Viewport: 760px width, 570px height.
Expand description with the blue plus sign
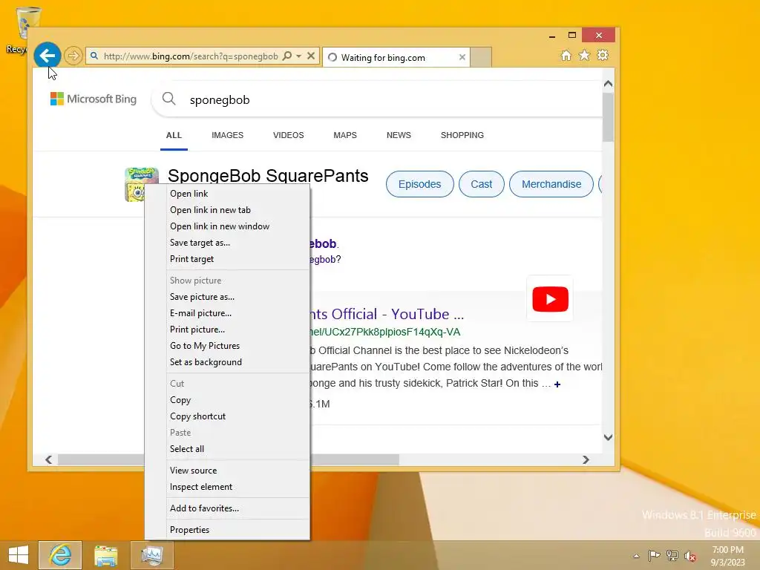[557, 384]
